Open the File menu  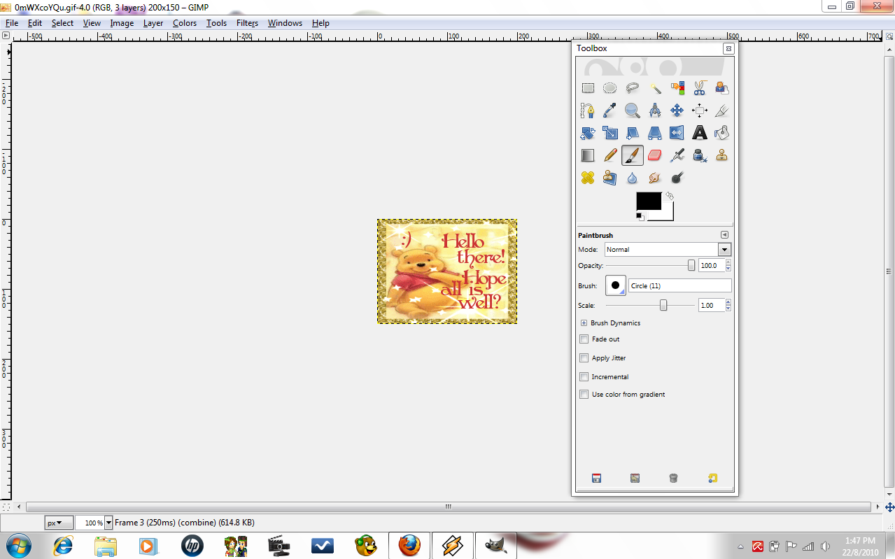click(12, 23)
